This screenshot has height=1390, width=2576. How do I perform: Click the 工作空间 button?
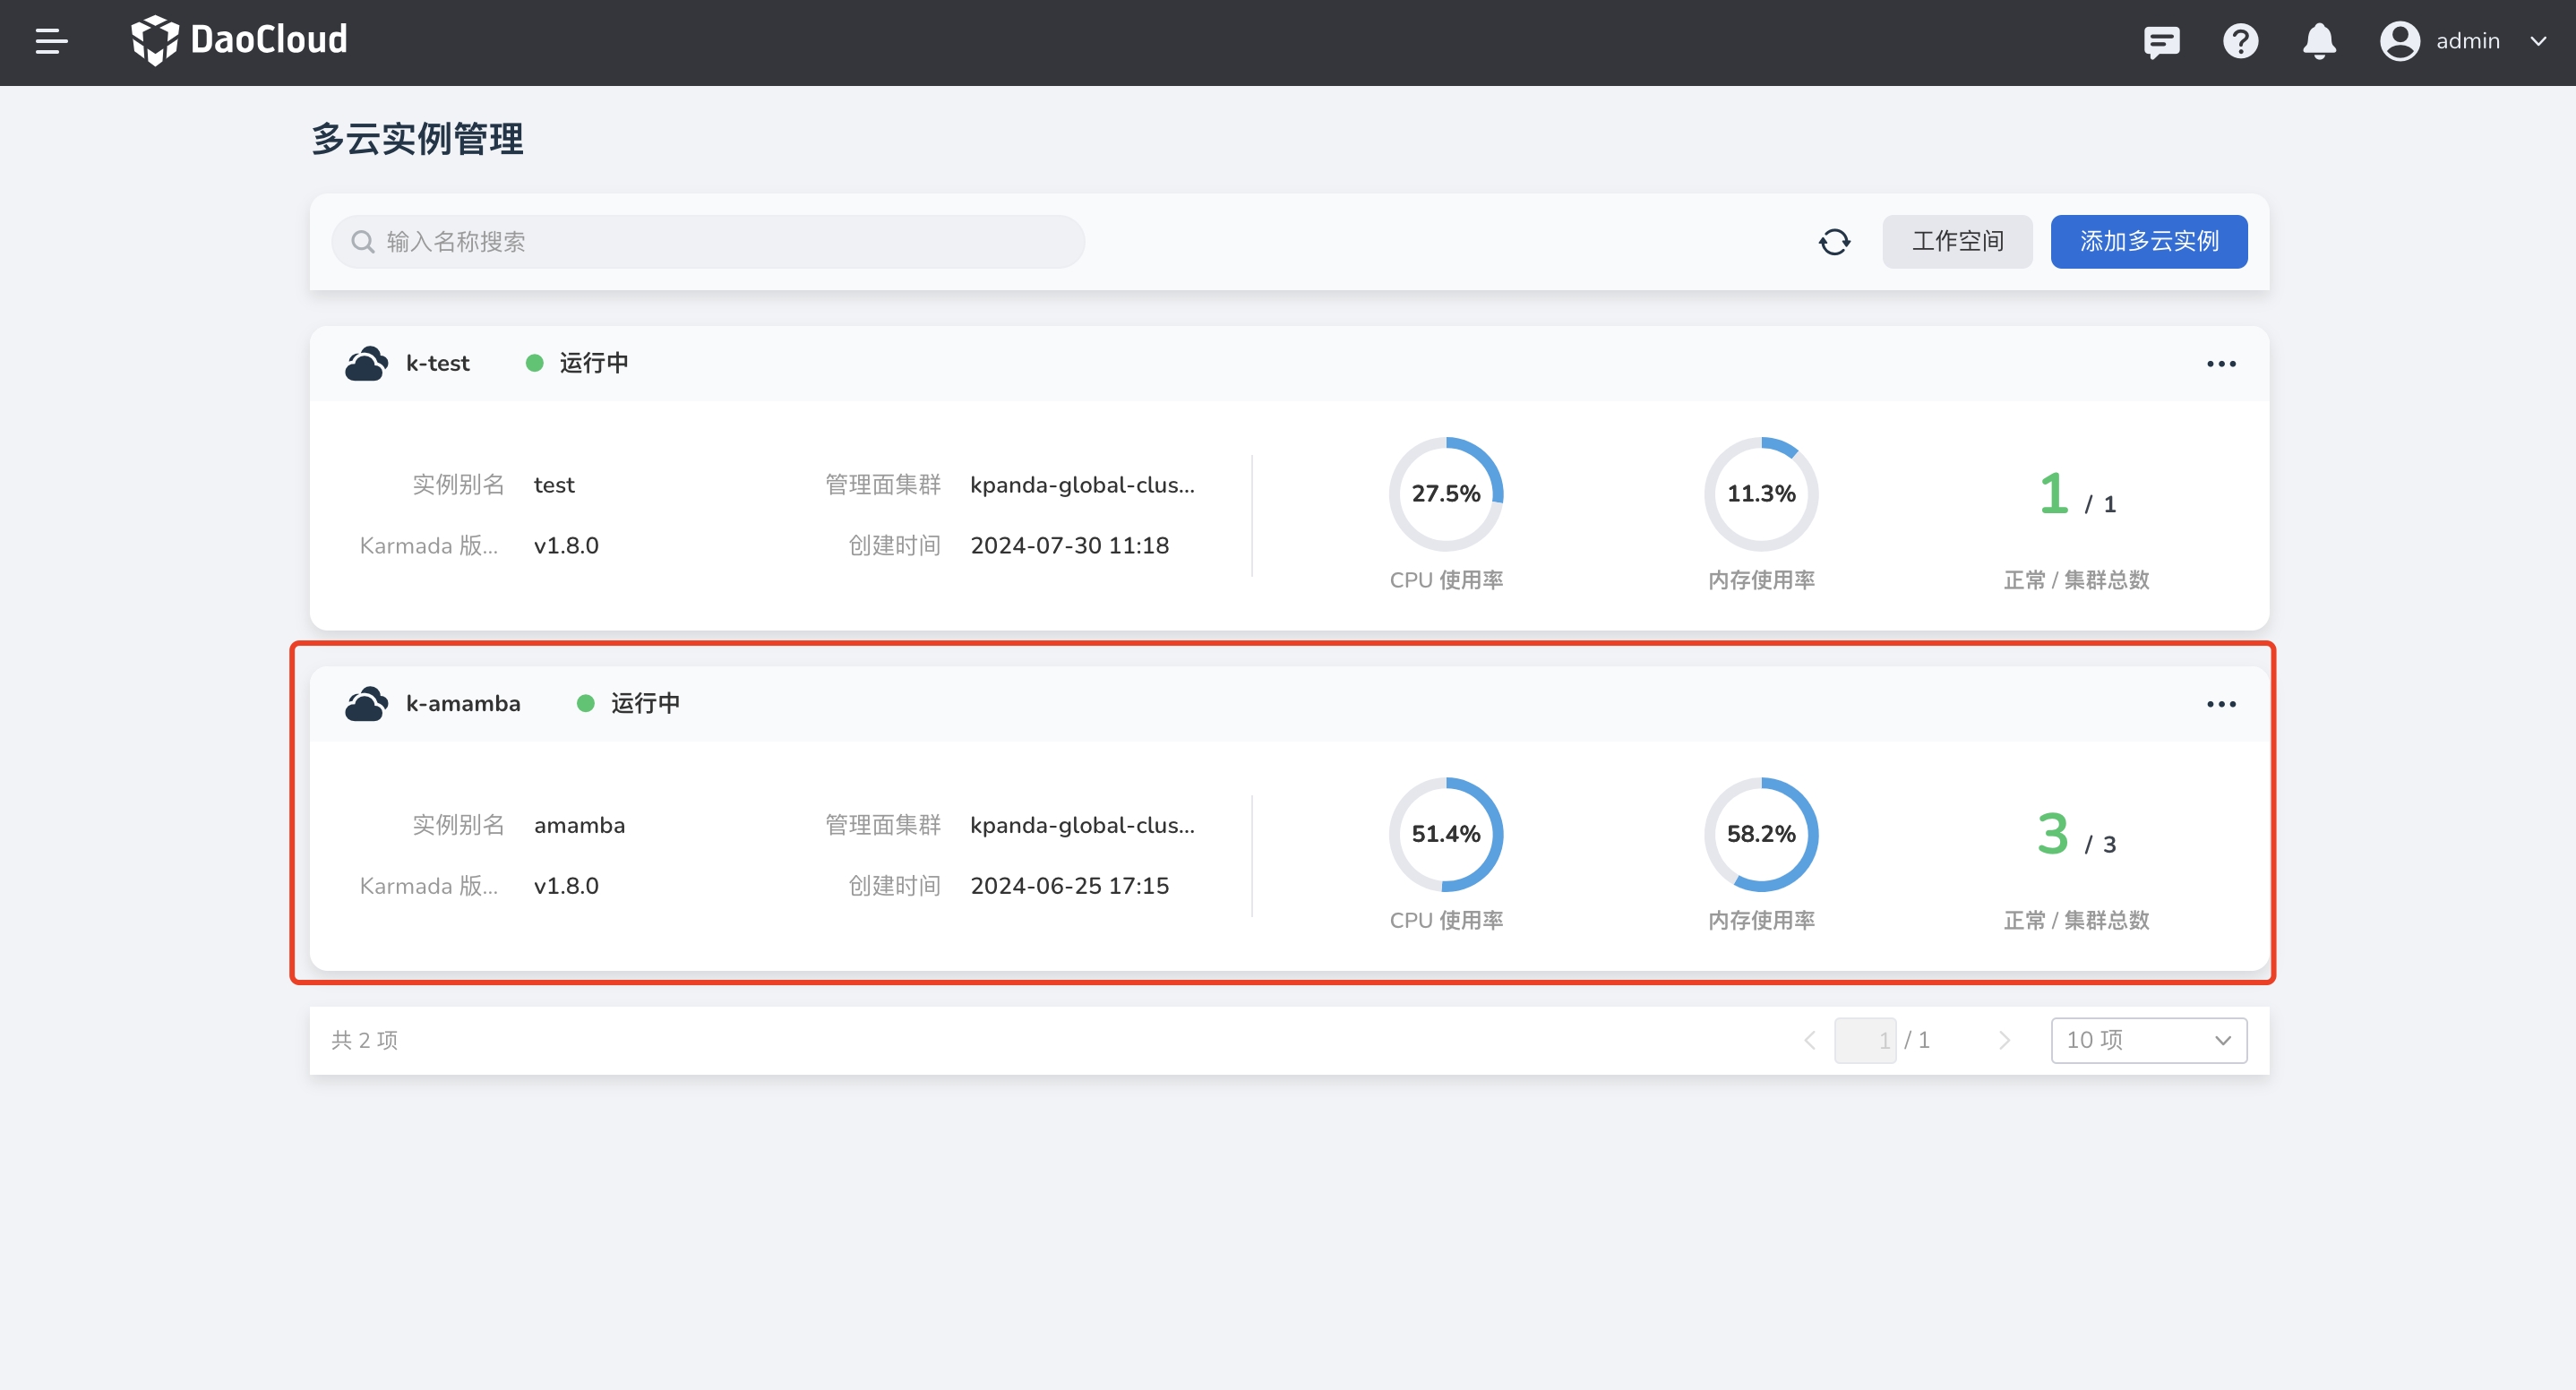1957,242
